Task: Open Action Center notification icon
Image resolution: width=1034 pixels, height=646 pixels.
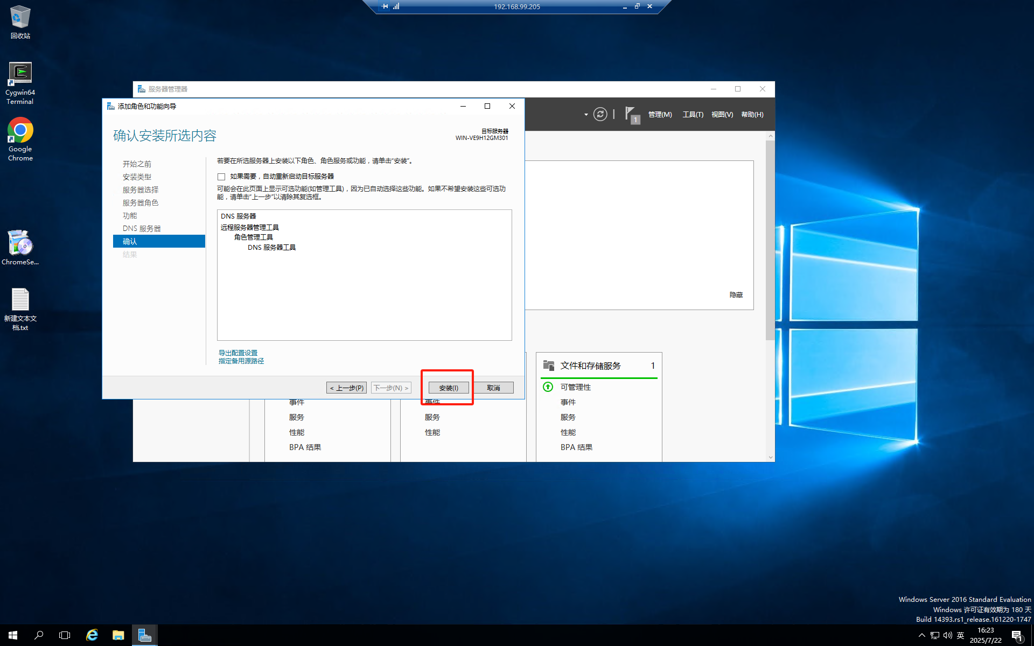Action: pyautogui.click(x=1017, y=636)
